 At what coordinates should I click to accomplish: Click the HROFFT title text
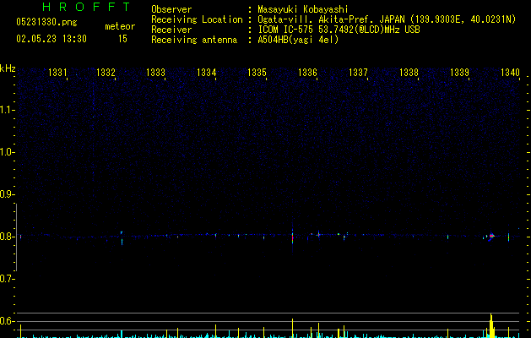point(86,7)
